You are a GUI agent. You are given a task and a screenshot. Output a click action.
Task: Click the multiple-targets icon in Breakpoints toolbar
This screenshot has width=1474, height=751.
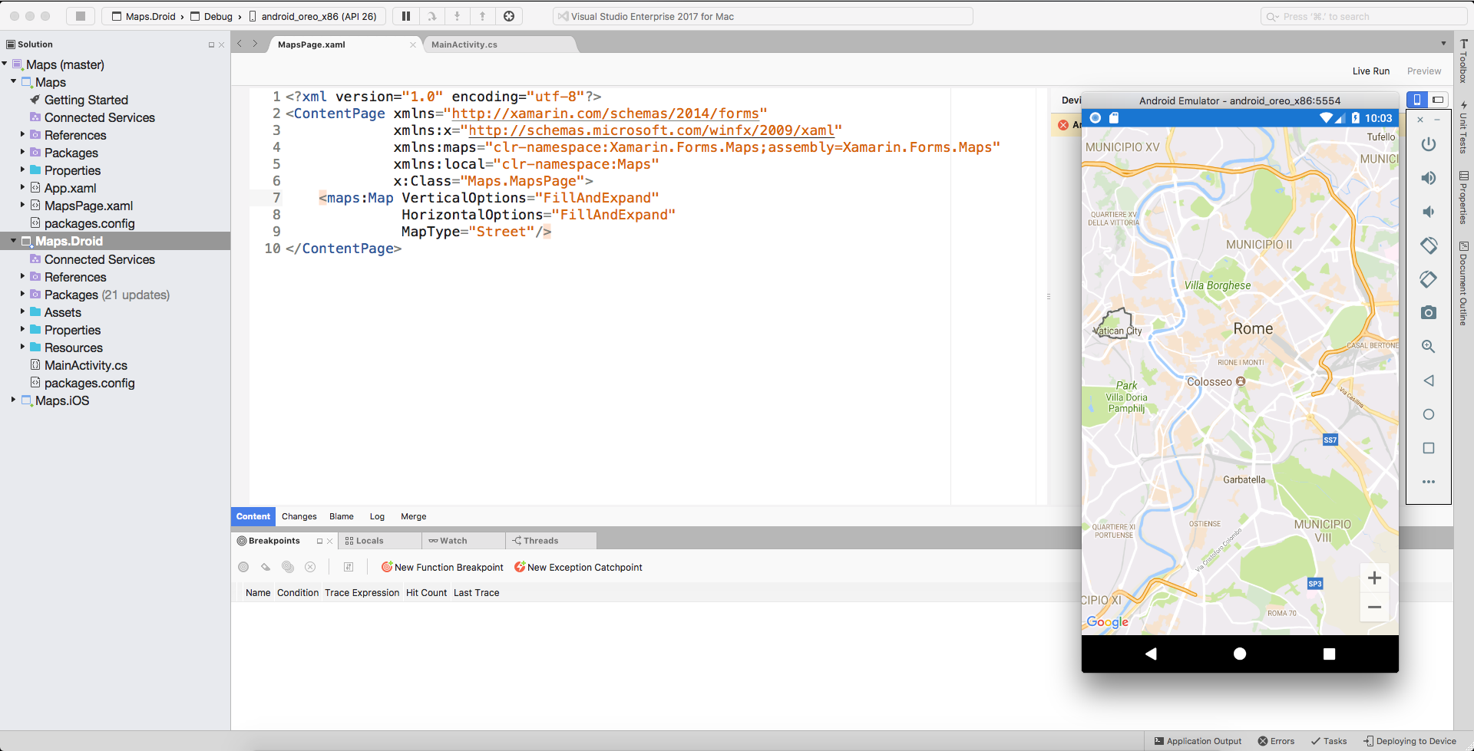point(288,567)
